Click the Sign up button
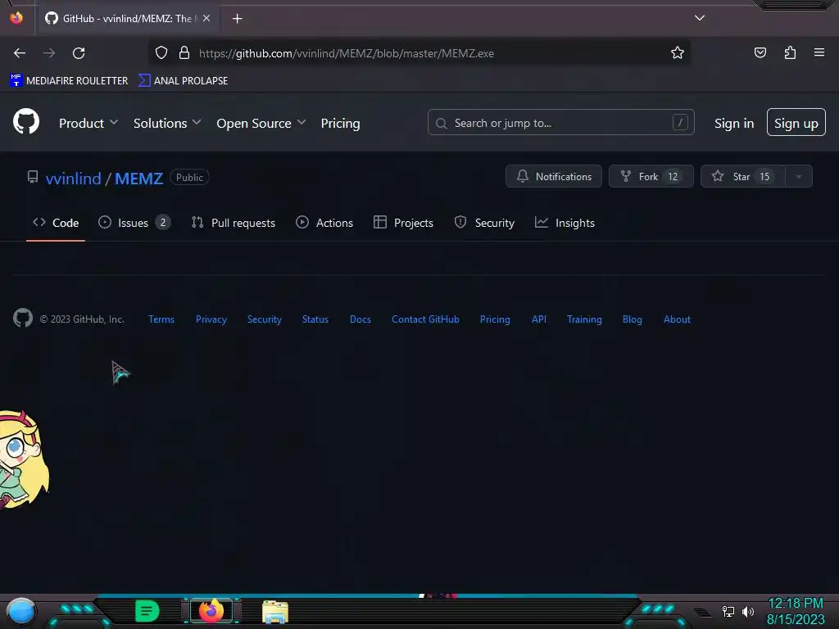 pos(796,123)
